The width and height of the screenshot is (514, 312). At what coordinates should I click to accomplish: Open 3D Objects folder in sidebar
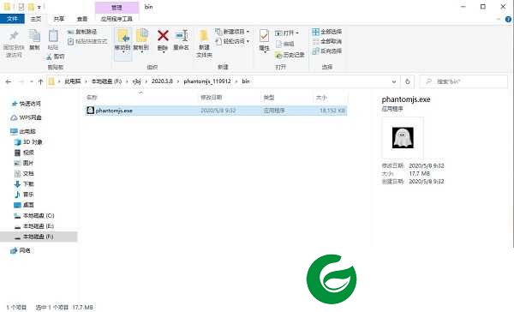click(28, 142)
